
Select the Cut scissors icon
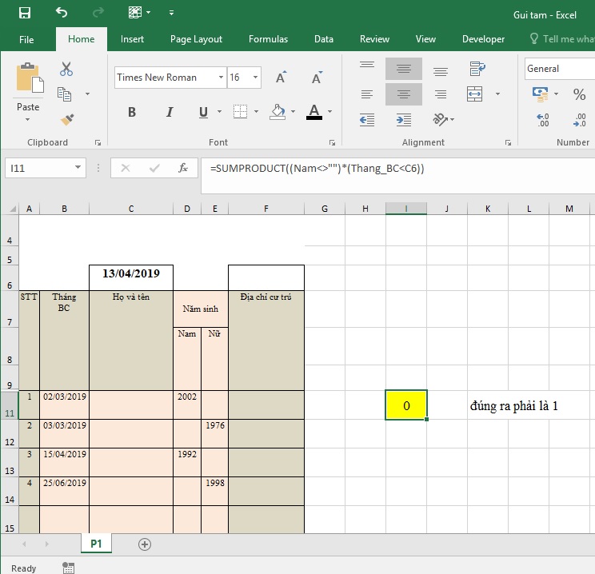pyautogui.click(x=66, y=70)
